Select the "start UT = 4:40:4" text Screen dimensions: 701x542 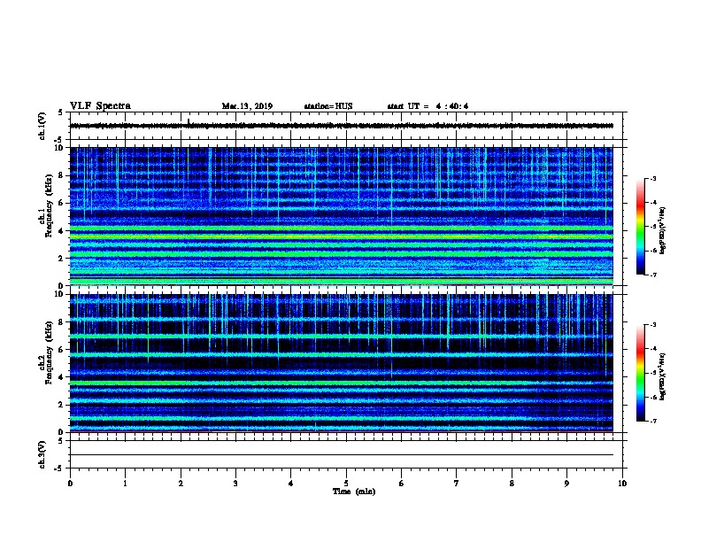pos(428,106)
